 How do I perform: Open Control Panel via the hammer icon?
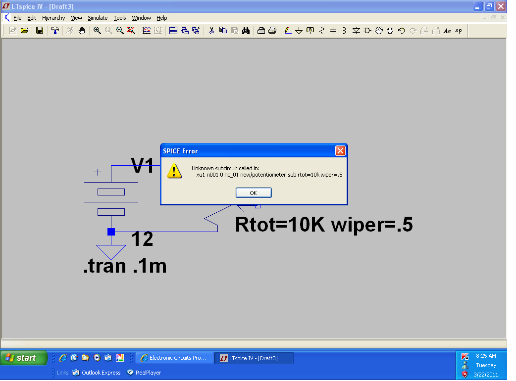55,31
